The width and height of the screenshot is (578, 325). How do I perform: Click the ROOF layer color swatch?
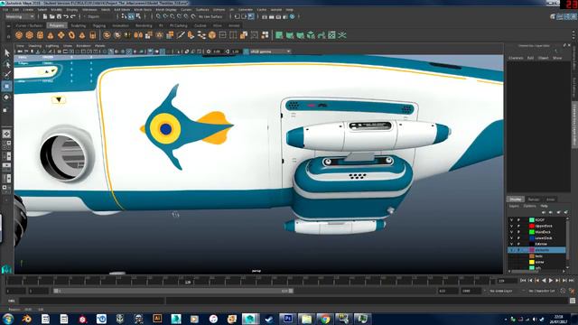[532, 219]
